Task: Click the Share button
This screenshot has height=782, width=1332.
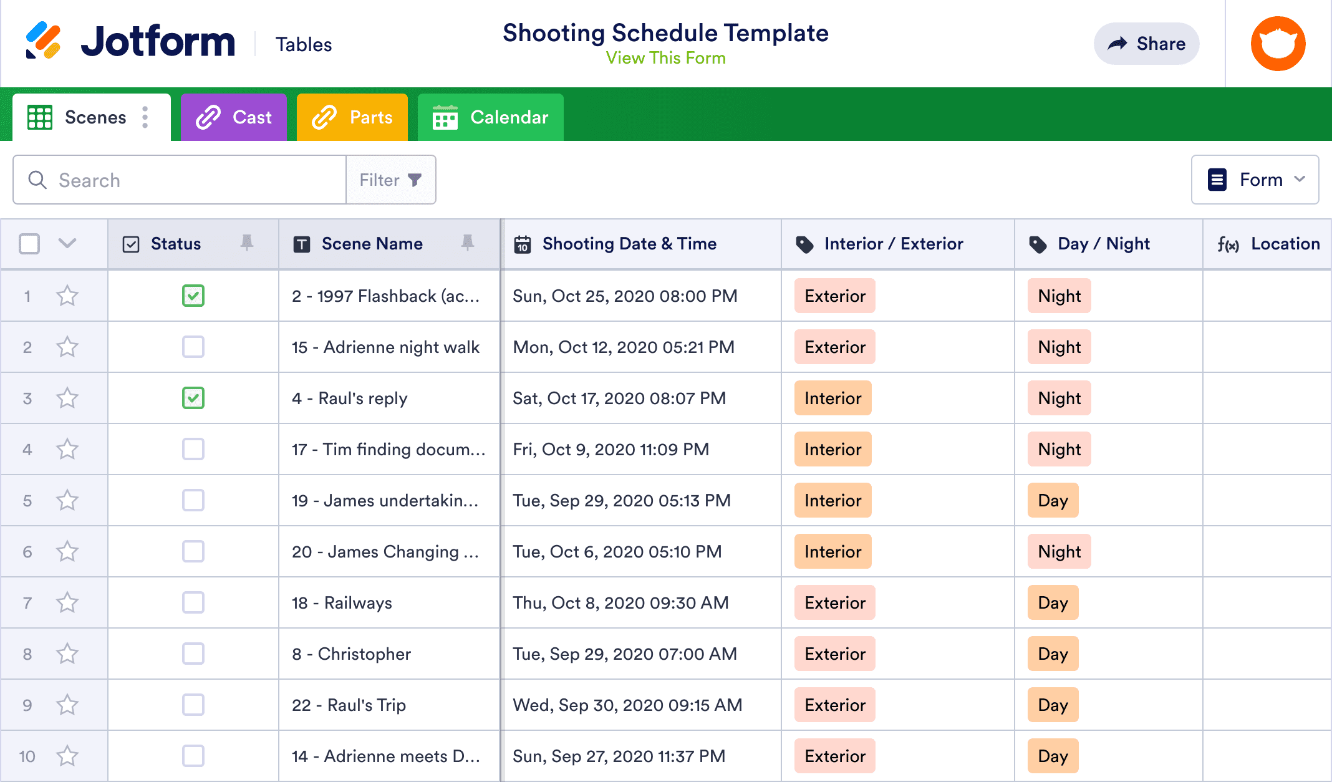Action: coord(1146,43)
